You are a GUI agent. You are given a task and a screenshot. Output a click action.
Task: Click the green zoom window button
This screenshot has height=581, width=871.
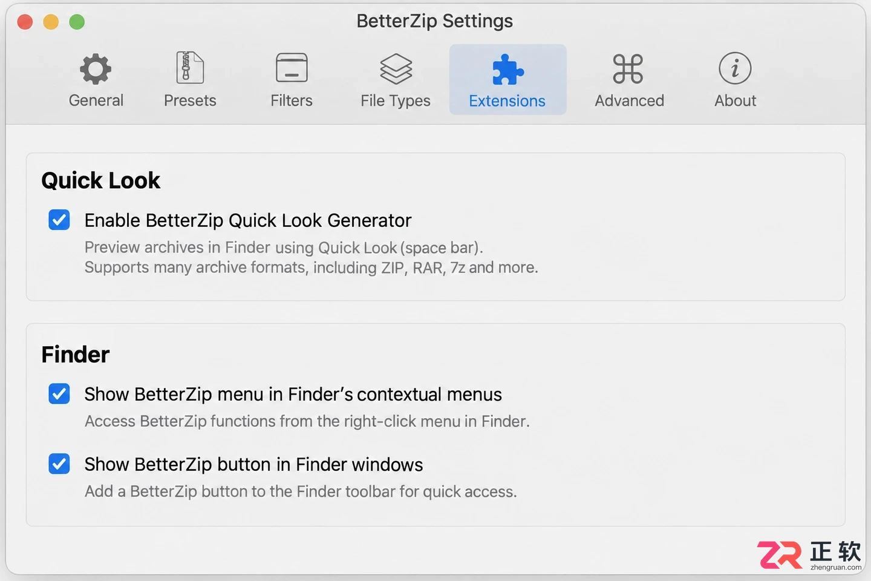[77, 22]
